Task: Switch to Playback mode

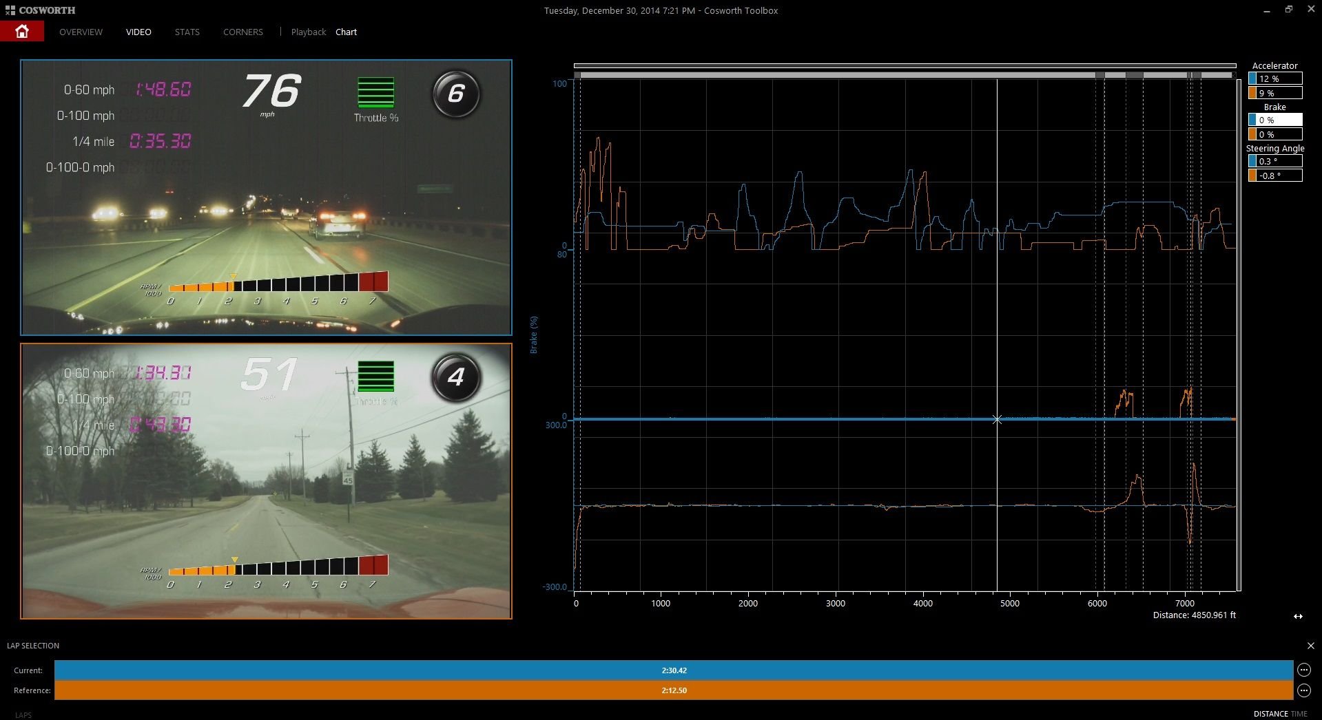Action: pos(308,32)
